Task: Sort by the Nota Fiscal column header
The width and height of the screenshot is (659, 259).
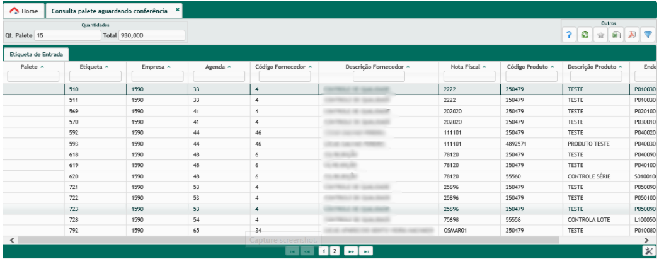Action: (x=469, y=66)
